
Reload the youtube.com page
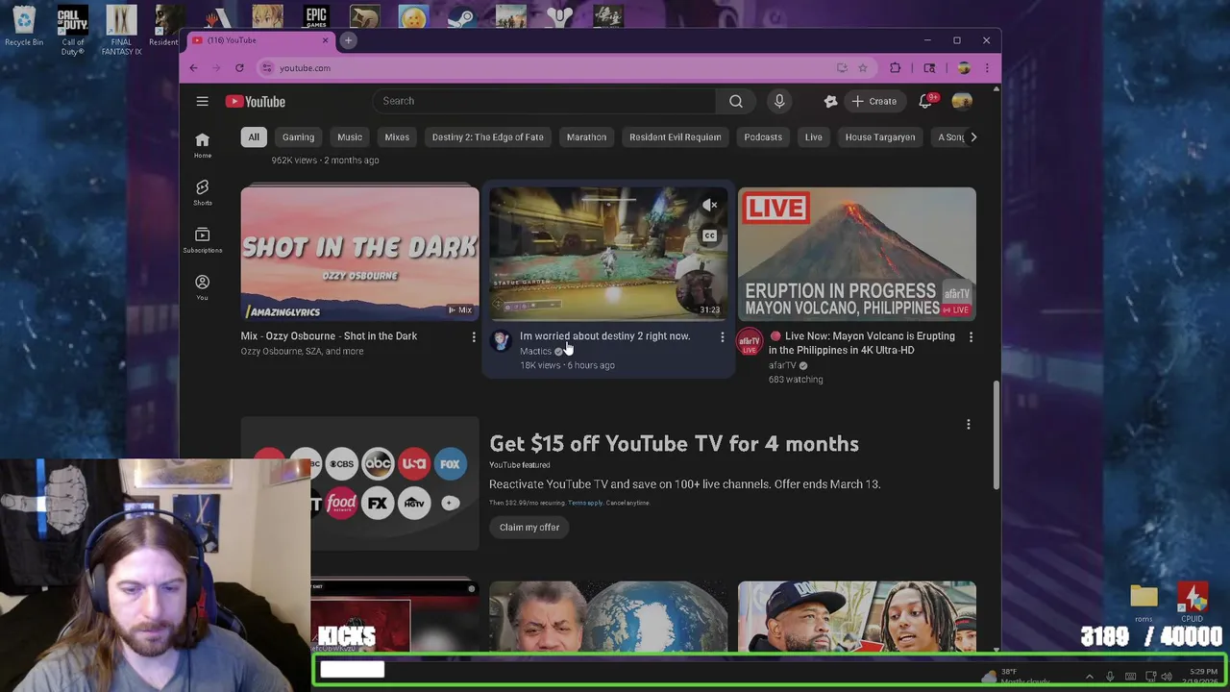click(239, 68)
